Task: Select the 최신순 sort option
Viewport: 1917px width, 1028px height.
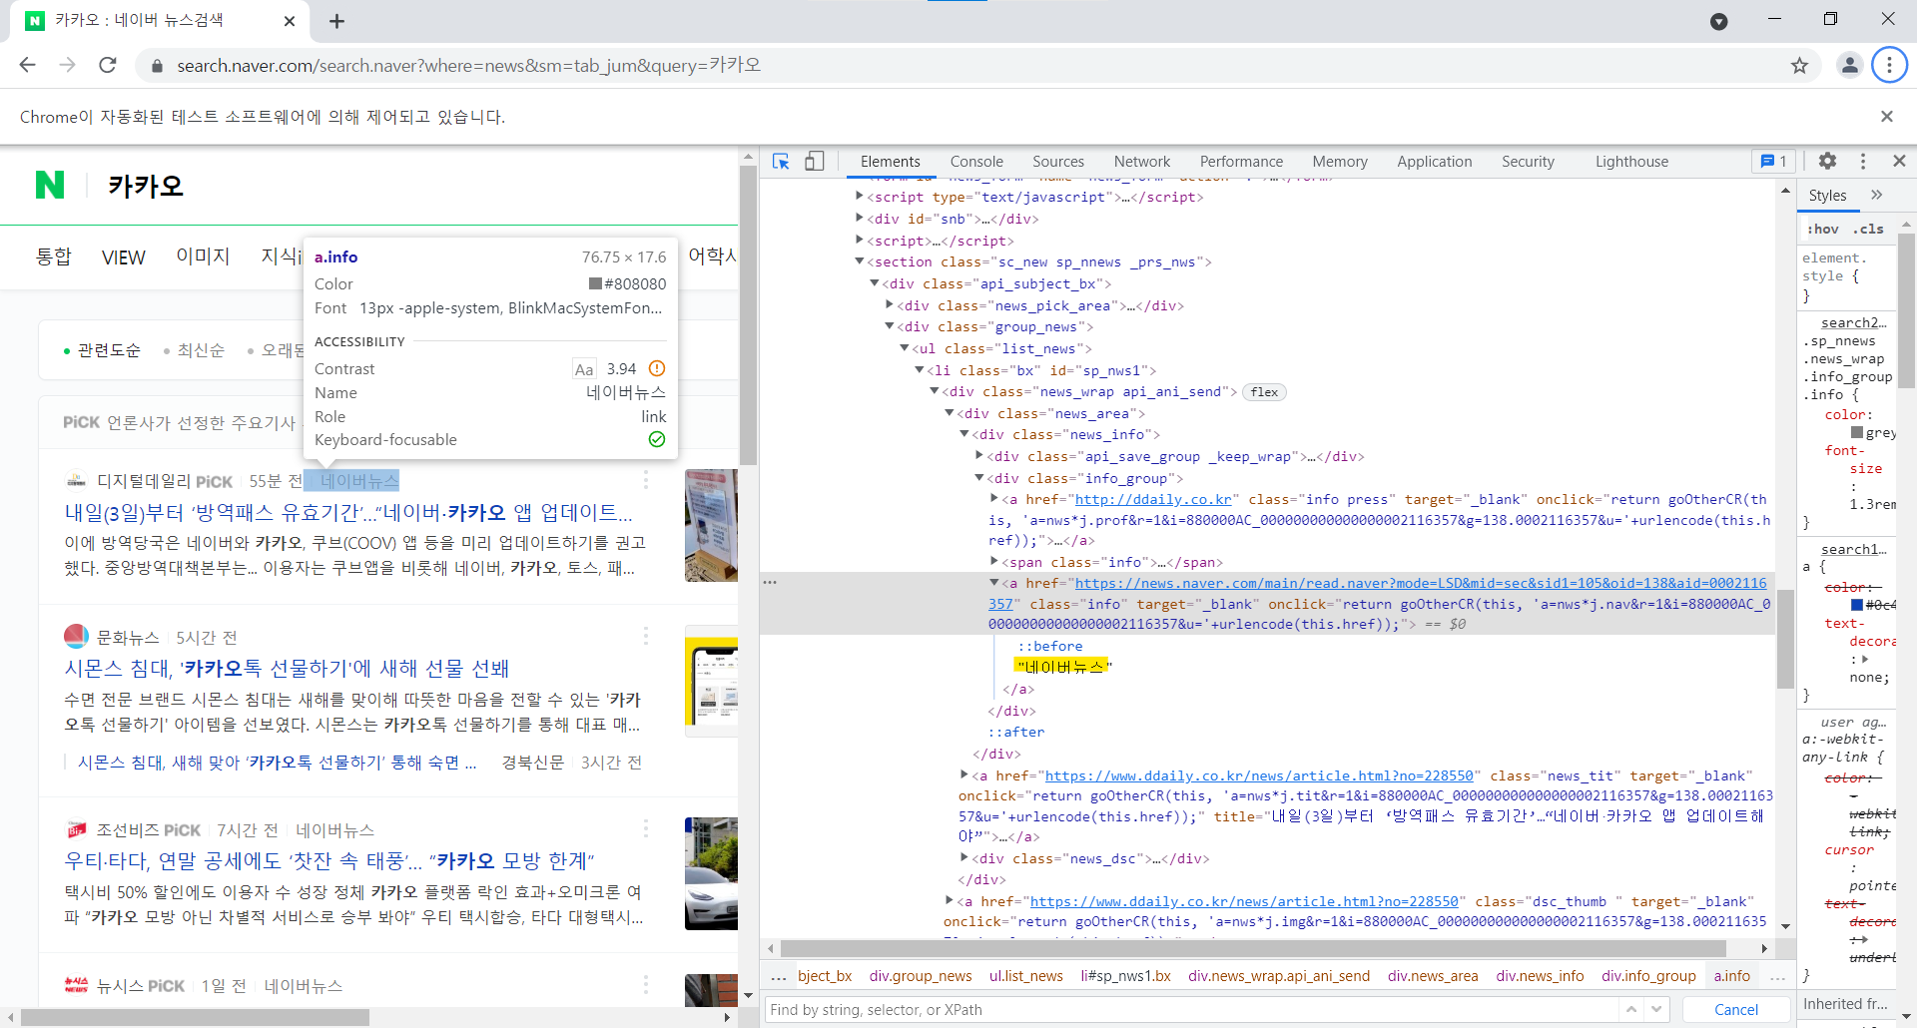Action: [x=201, y=350]
